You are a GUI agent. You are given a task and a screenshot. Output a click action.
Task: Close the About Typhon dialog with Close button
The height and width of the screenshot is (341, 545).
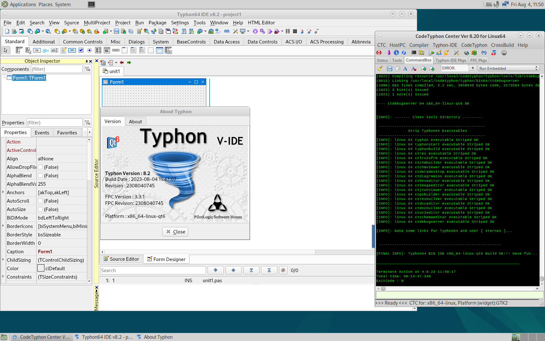coord(175,232)
